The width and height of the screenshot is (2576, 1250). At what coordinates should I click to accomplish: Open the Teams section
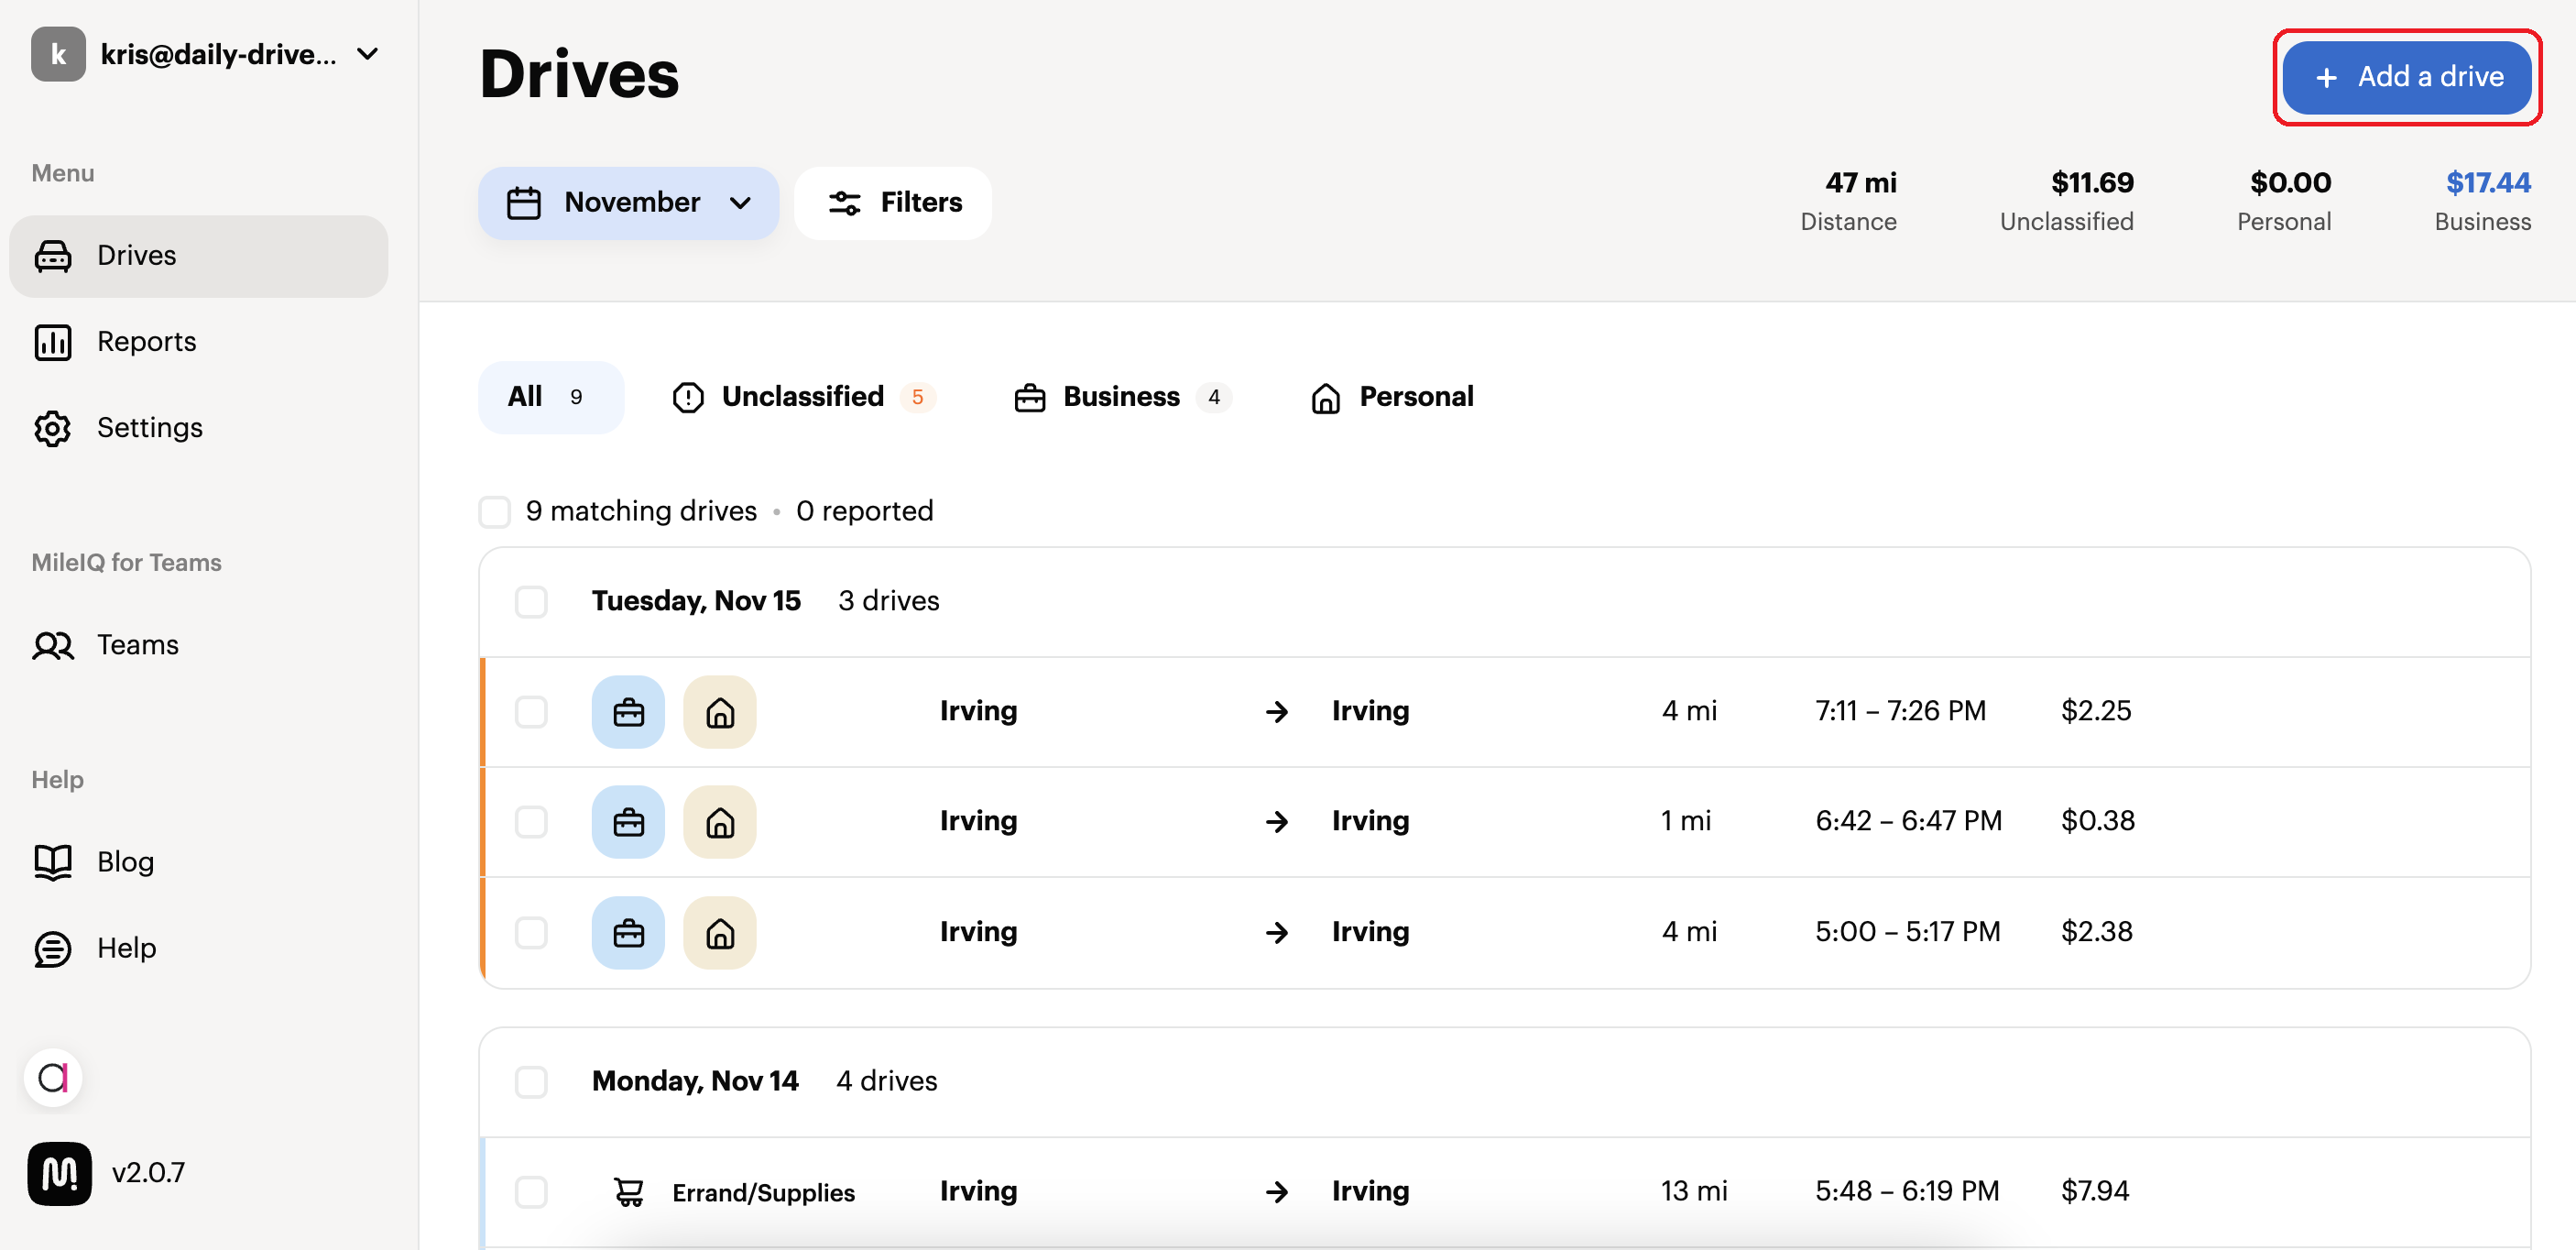tap(137, 645)
